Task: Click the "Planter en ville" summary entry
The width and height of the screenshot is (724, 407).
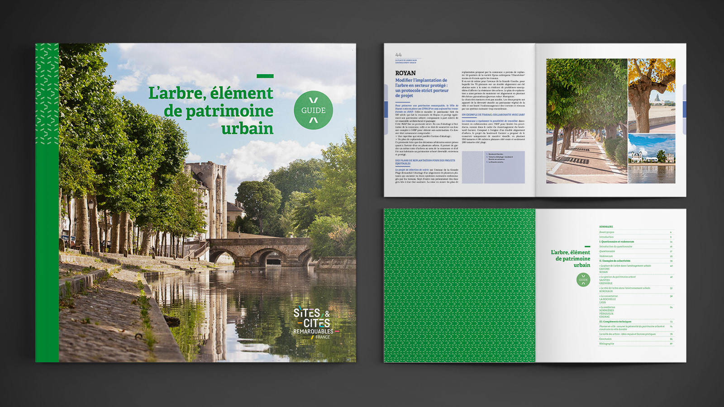Action: (x=632, y=328)
